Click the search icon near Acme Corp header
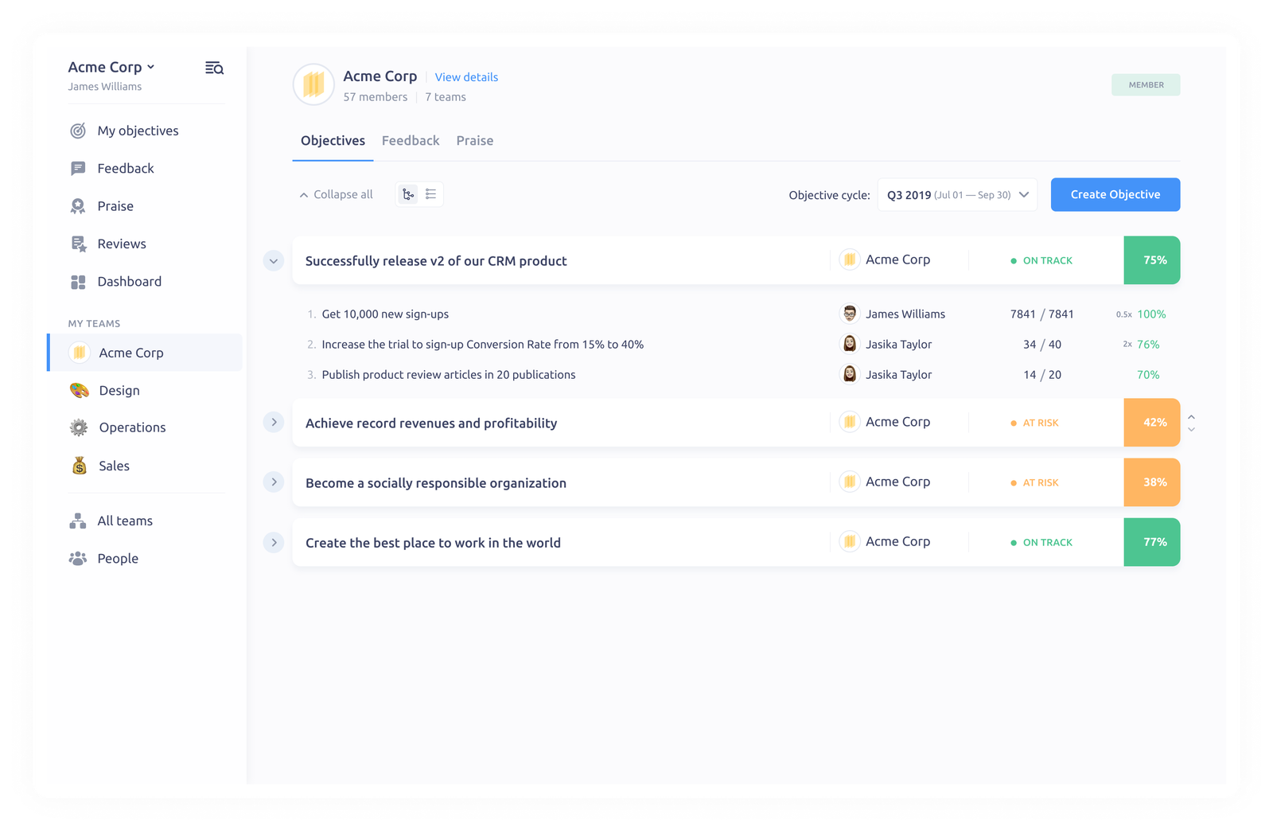The height and width of the screenshot is (831, 1273). click(x=213, y=68)
